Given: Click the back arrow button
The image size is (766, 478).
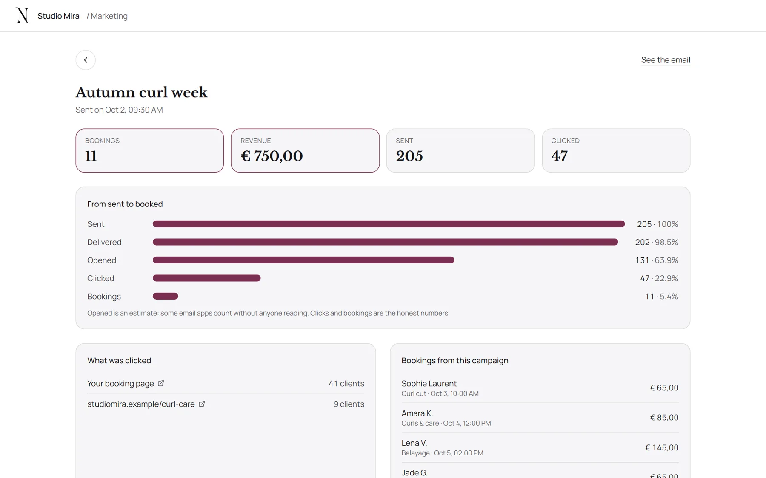Looking at the screenshot, I should [86, 60].
